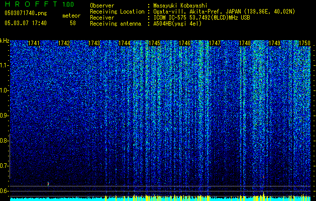Click the A504HB(yagi 4el) antenna text
Screen dimensions: 316x201
pyautogui.click(x=177, y=24)
